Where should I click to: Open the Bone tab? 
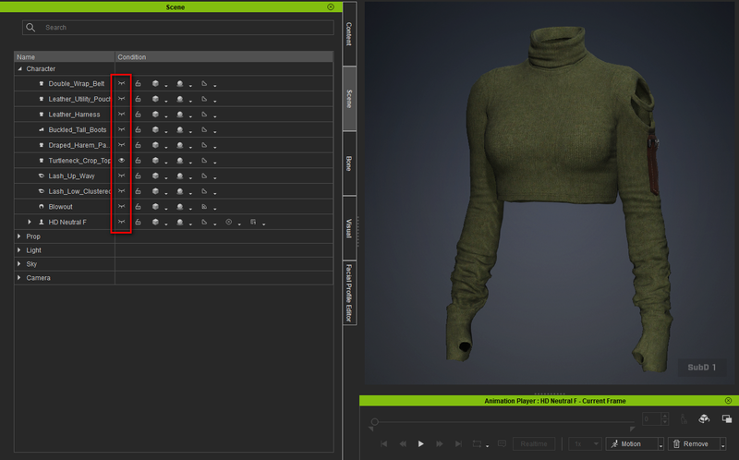coord(349,163)
